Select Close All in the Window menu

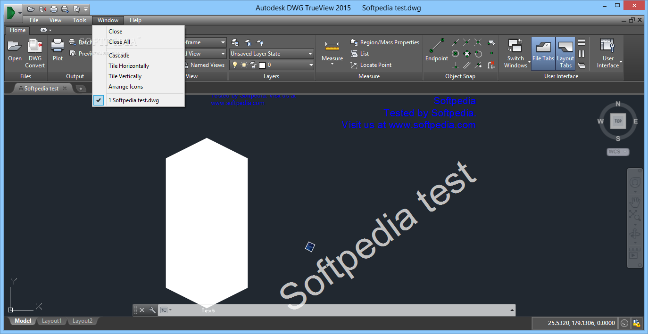[x=138, y=42]
